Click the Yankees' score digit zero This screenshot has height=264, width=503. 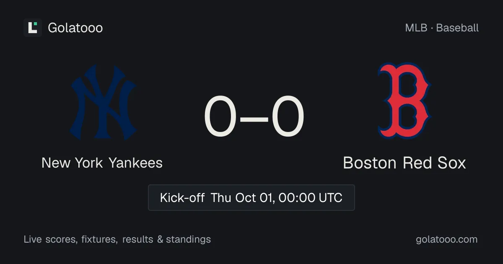pos(220,116)
